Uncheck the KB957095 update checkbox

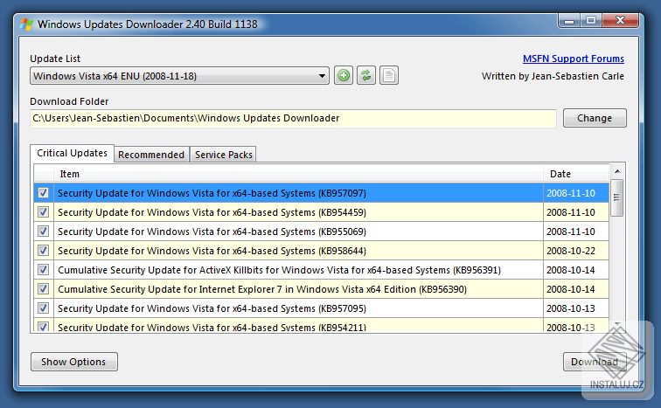(43, 308)
